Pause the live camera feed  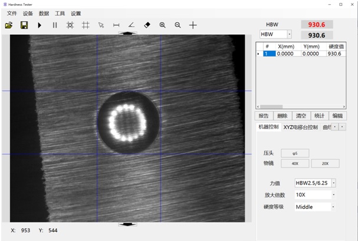coord(55,25)
